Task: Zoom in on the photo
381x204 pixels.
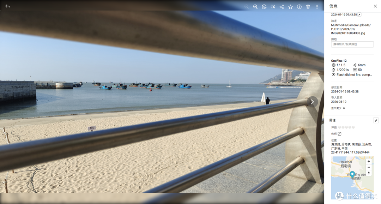Action: [x=255, y=7]
